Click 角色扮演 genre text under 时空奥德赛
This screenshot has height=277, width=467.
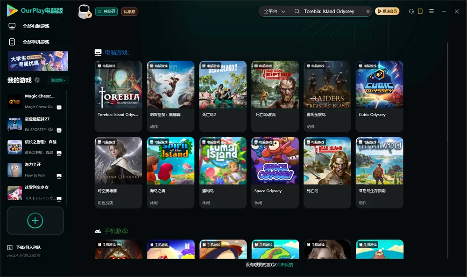click(x=105, y=203)
